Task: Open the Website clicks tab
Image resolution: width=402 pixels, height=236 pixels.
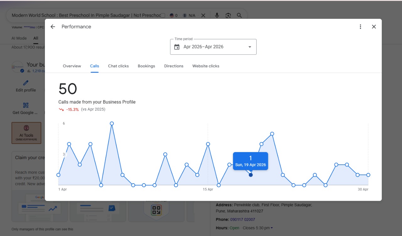Action: click(206, 66)
